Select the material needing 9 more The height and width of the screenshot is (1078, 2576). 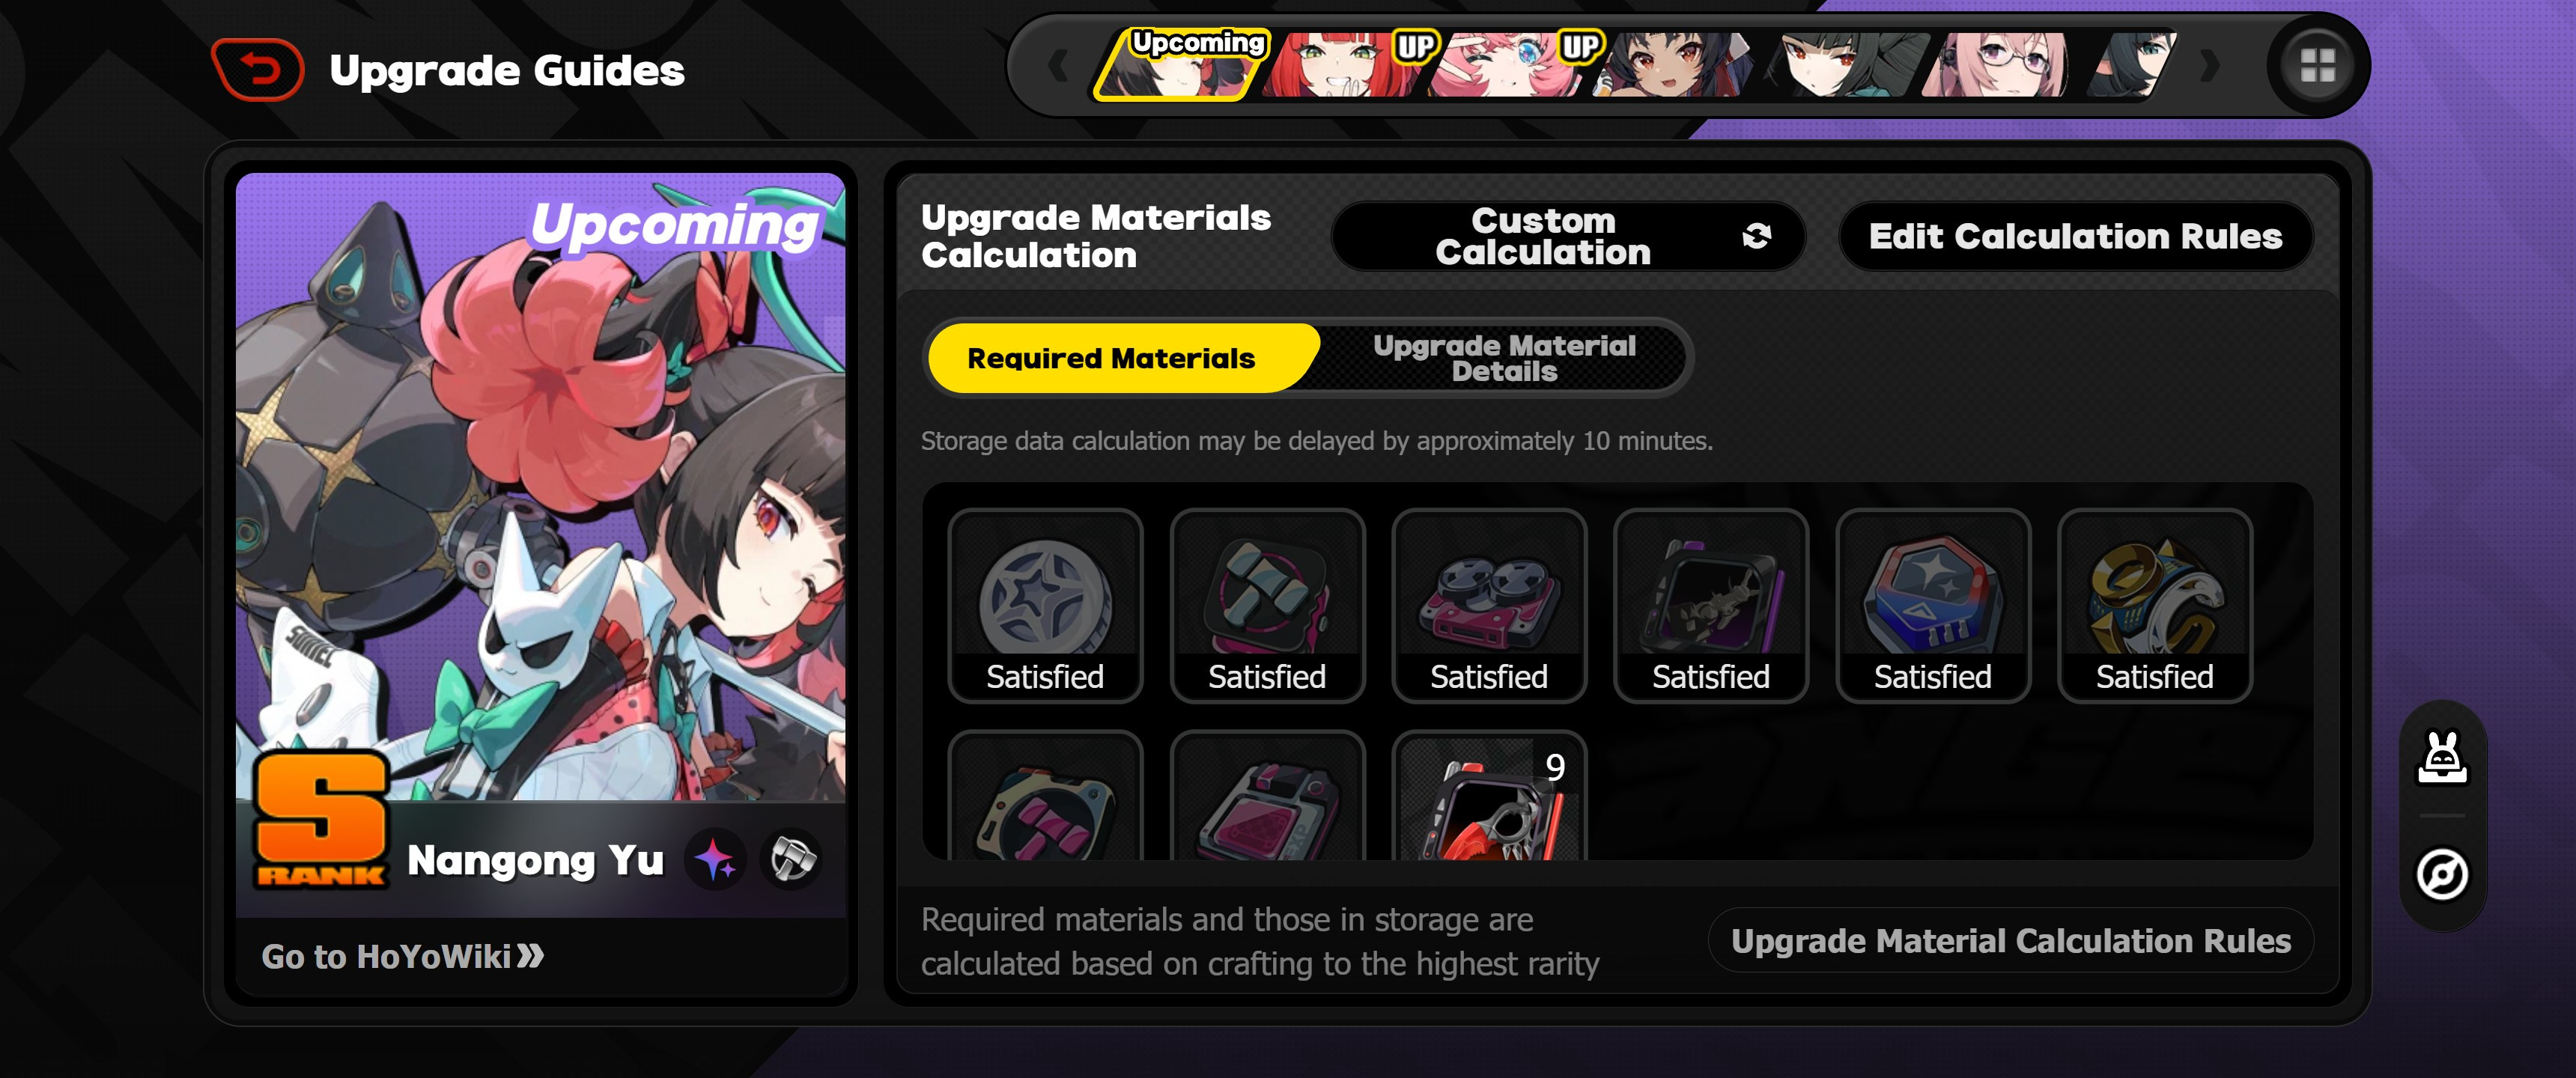click(x=1489, y=798)
